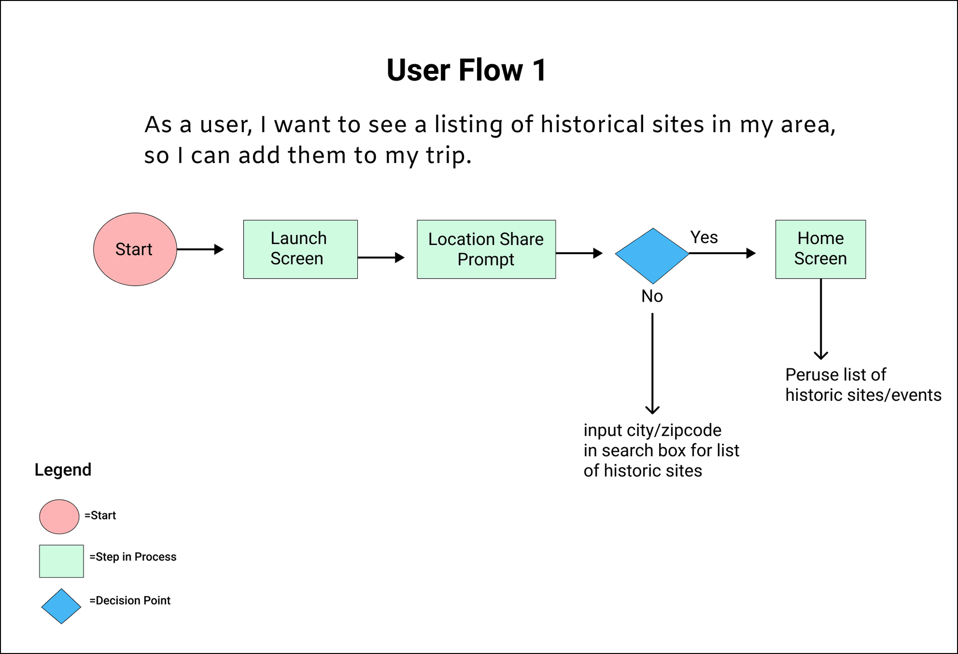958x654 pixels.
Task: Select the Home Screen step box
Action: tap(821, 249)
